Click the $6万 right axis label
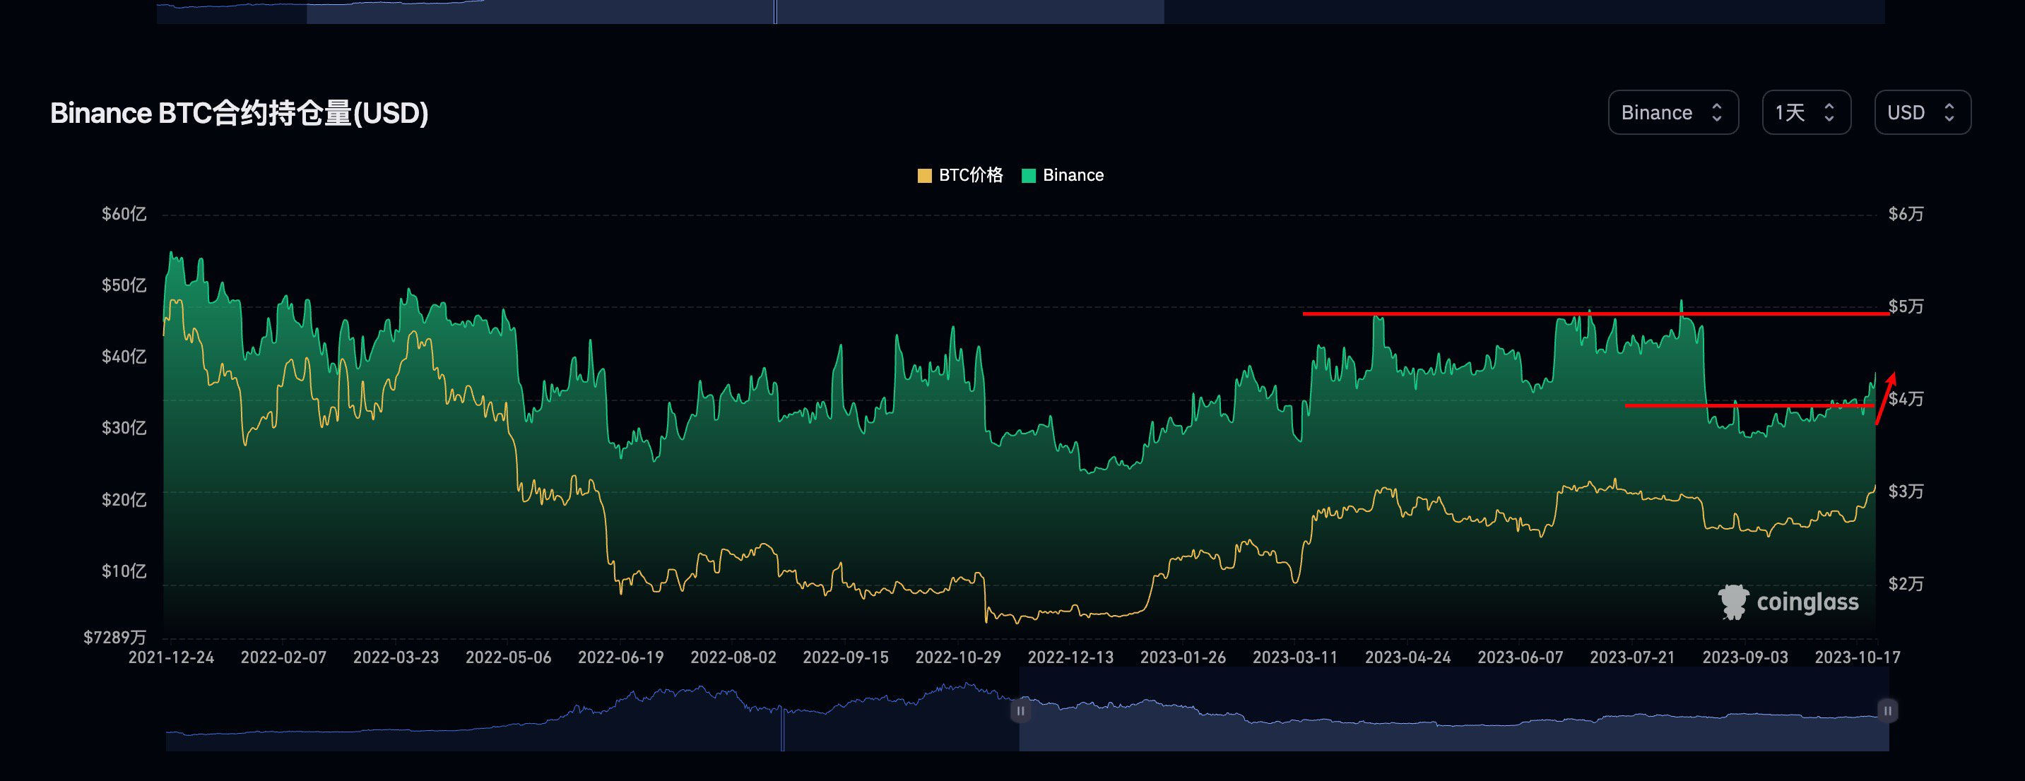Image resolution: width=2025 pixels, height=781 pixels. pyautogui.click(x=1906, y=214)
